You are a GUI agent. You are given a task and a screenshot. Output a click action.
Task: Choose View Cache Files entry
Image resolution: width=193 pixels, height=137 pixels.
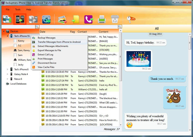coord(59,67)
